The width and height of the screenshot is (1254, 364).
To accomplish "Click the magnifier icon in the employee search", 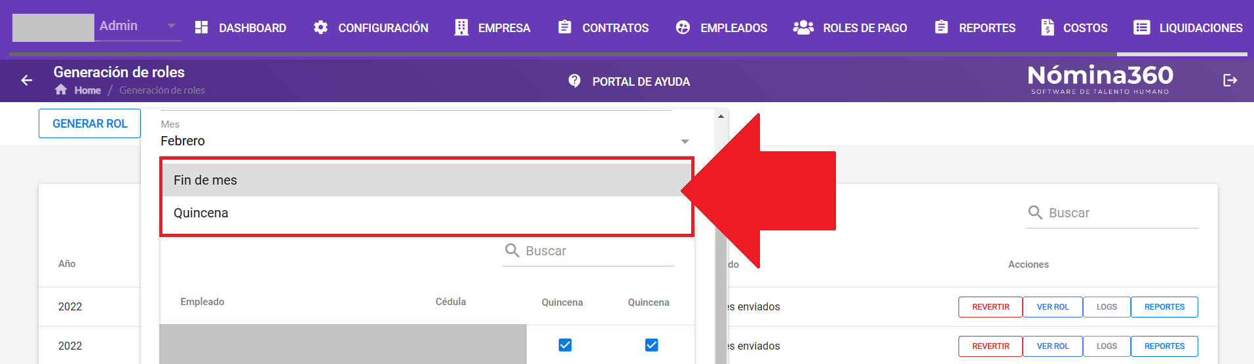I will (x=512, y=251).
